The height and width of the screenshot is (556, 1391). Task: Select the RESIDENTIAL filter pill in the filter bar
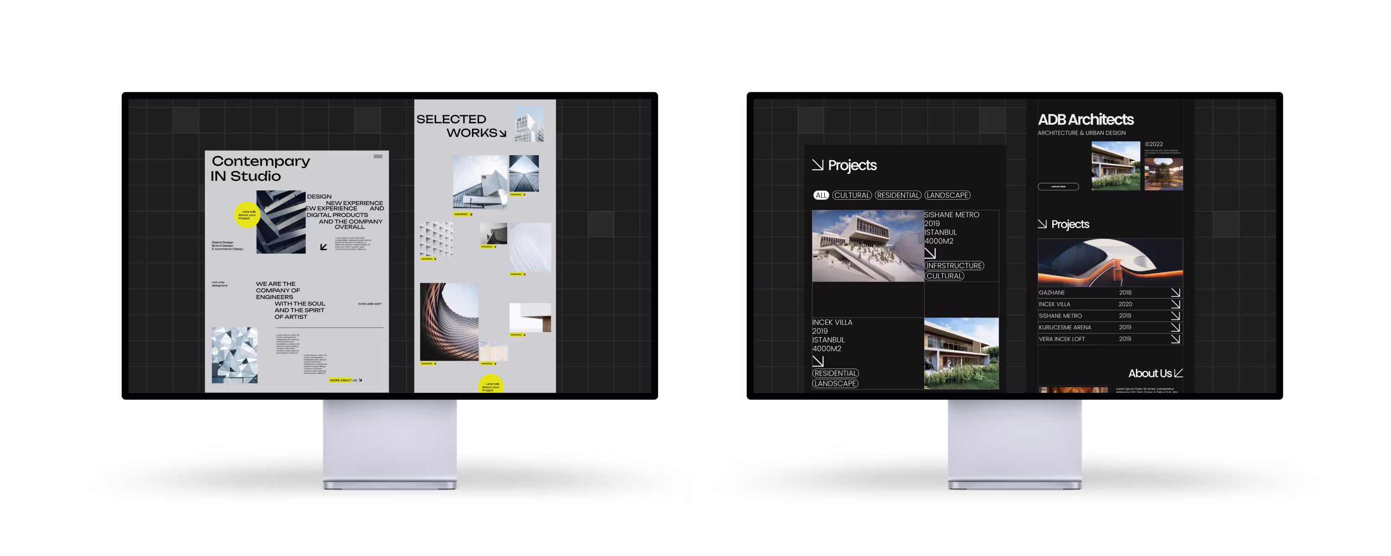[x=898, y=196]
